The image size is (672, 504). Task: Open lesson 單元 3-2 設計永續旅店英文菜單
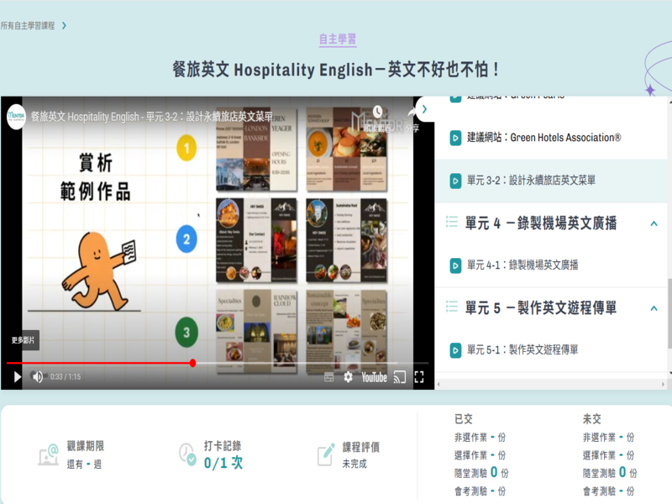pos(531,180)
